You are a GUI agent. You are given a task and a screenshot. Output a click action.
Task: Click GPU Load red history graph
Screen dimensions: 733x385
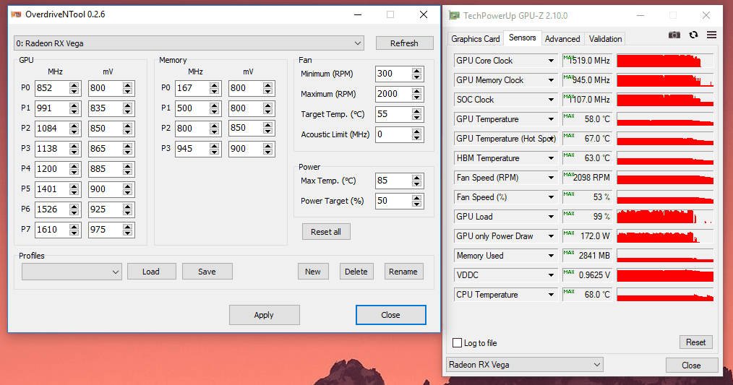click(665, 217)
